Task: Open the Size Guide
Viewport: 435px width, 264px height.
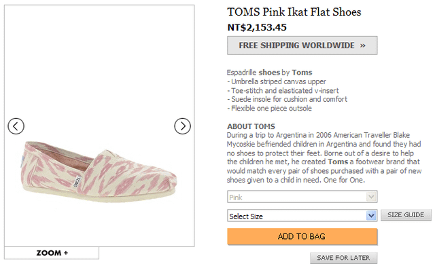Action: coord(406,215)
